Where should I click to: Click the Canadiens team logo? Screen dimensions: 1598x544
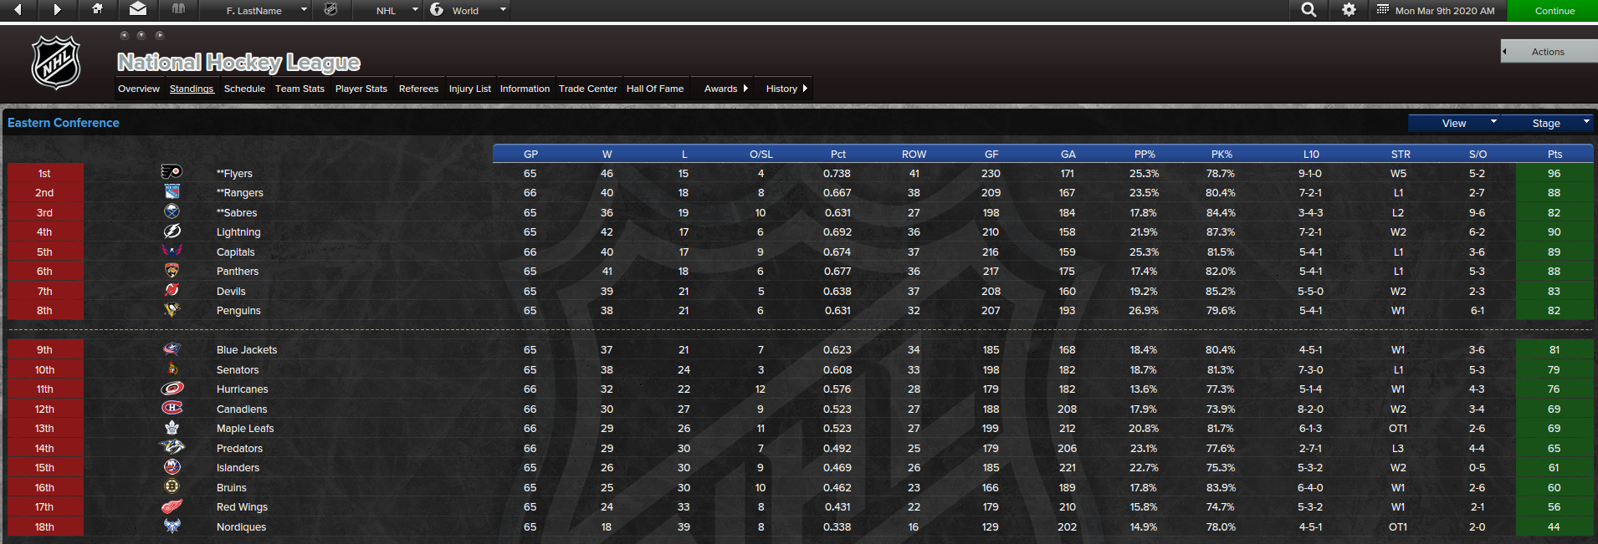172,408
